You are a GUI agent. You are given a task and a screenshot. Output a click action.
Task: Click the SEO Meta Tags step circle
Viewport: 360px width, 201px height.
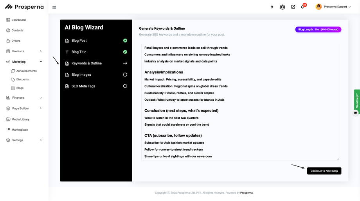tap(125, 86)
